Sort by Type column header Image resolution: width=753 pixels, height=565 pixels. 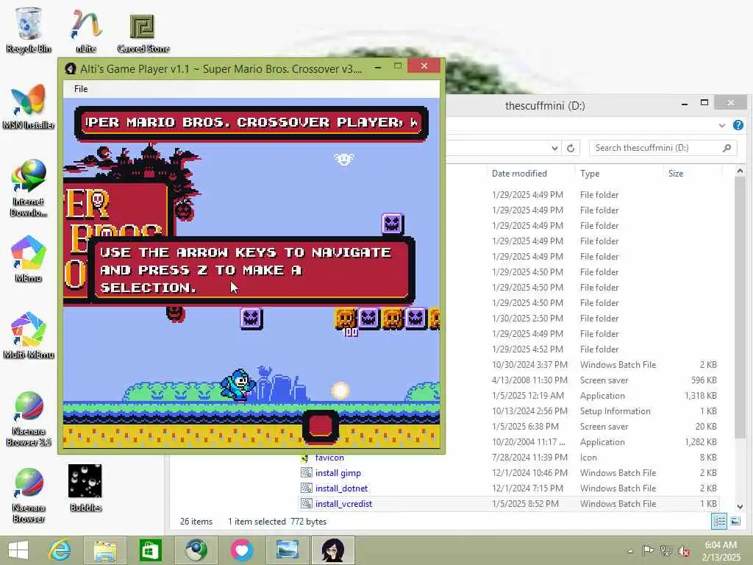[590, 174]
